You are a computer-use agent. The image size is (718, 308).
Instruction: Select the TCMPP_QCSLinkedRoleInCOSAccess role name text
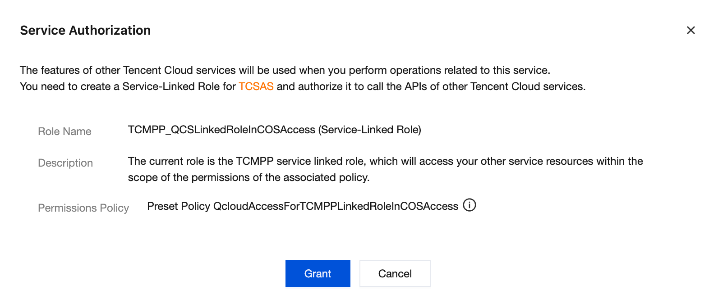click(221, 130)
